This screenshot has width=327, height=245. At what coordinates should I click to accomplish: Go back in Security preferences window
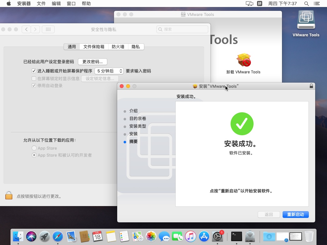point(26,29)
